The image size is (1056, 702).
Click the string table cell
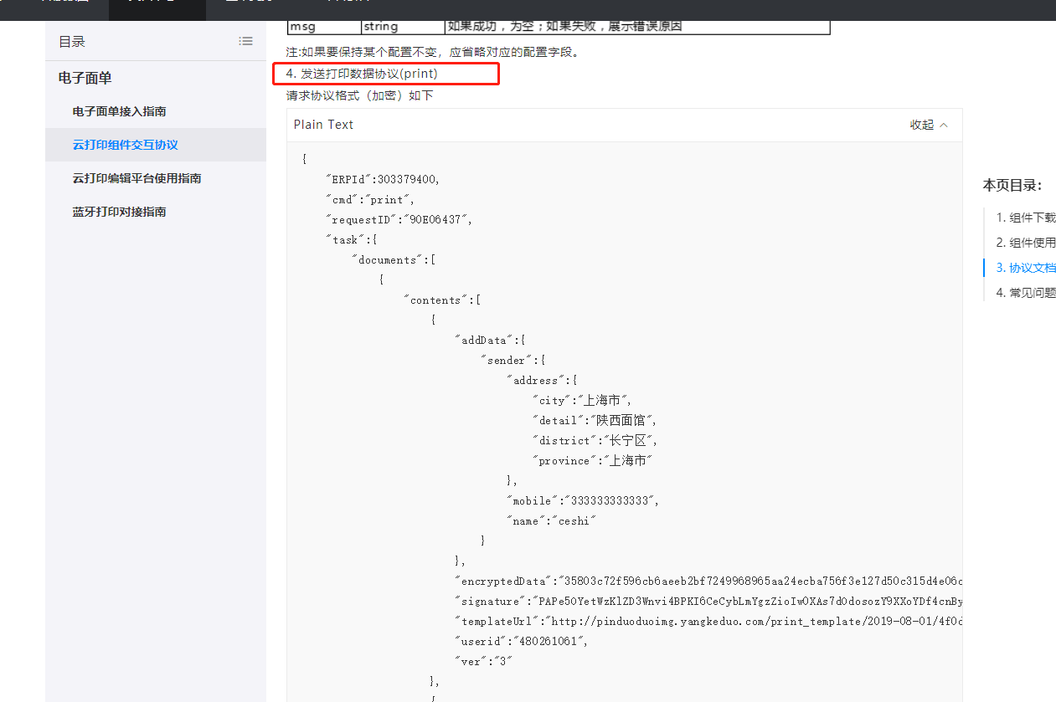(404, 26)
